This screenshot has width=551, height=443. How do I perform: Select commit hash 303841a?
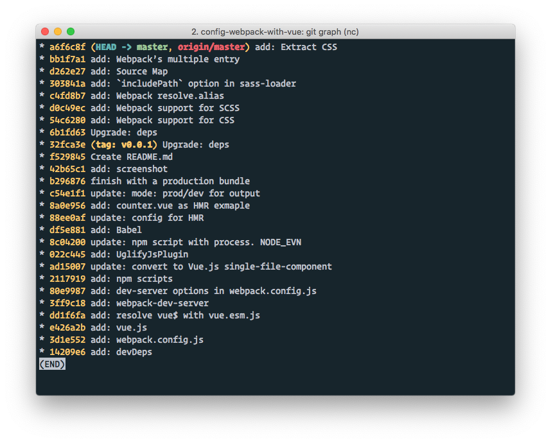click(x=67, y=83)
